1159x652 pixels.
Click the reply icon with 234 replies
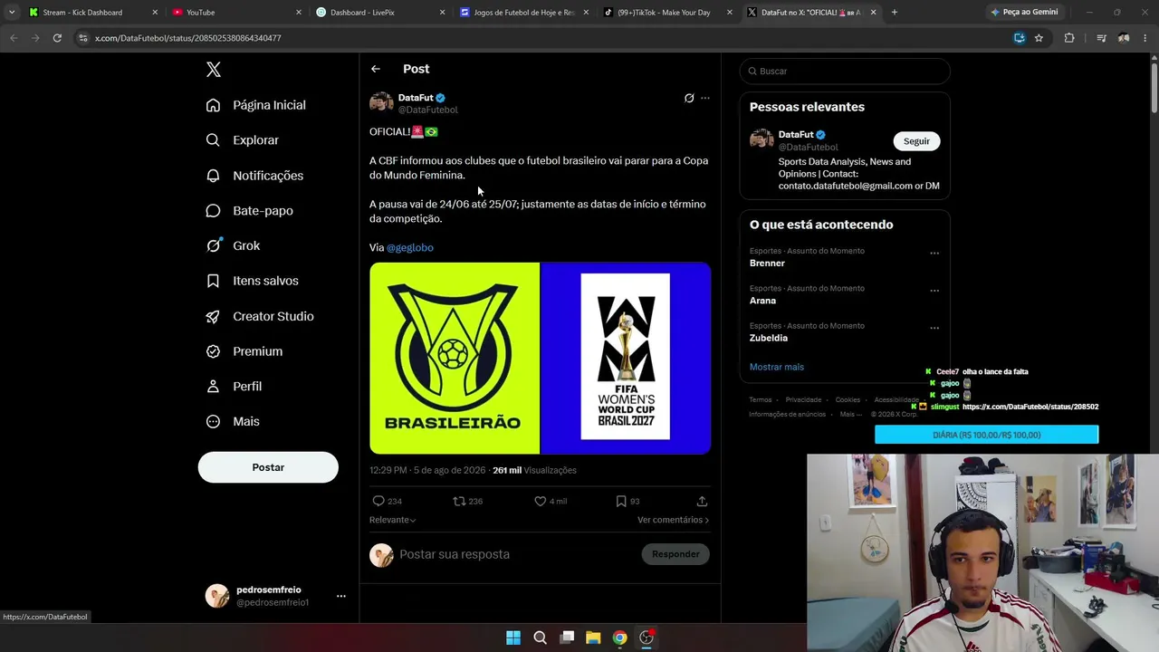378,501
